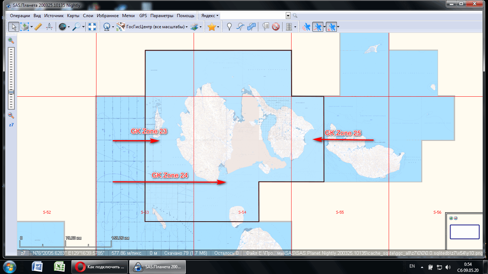488x274 pixels.
Task: Open the volume speaker tray icon
Action: [448, 267]
